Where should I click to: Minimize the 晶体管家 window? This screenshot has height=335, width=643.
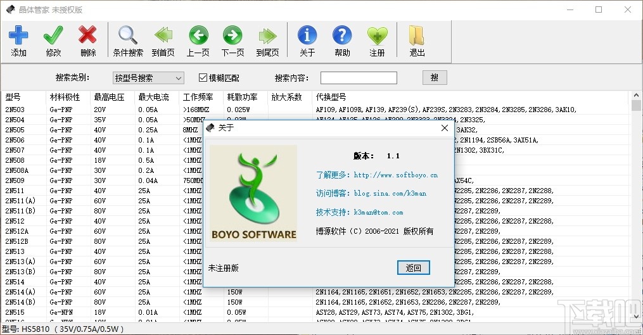[570, 9]
